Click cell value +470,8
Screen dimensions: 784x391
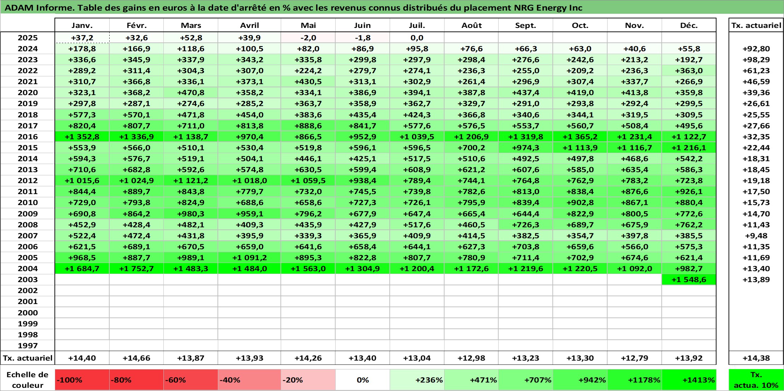tap(191, 93)
